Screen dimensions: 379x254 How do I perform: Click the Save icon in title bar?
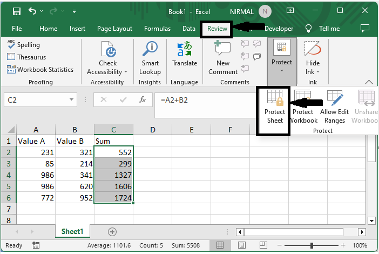tap(17, 11)
